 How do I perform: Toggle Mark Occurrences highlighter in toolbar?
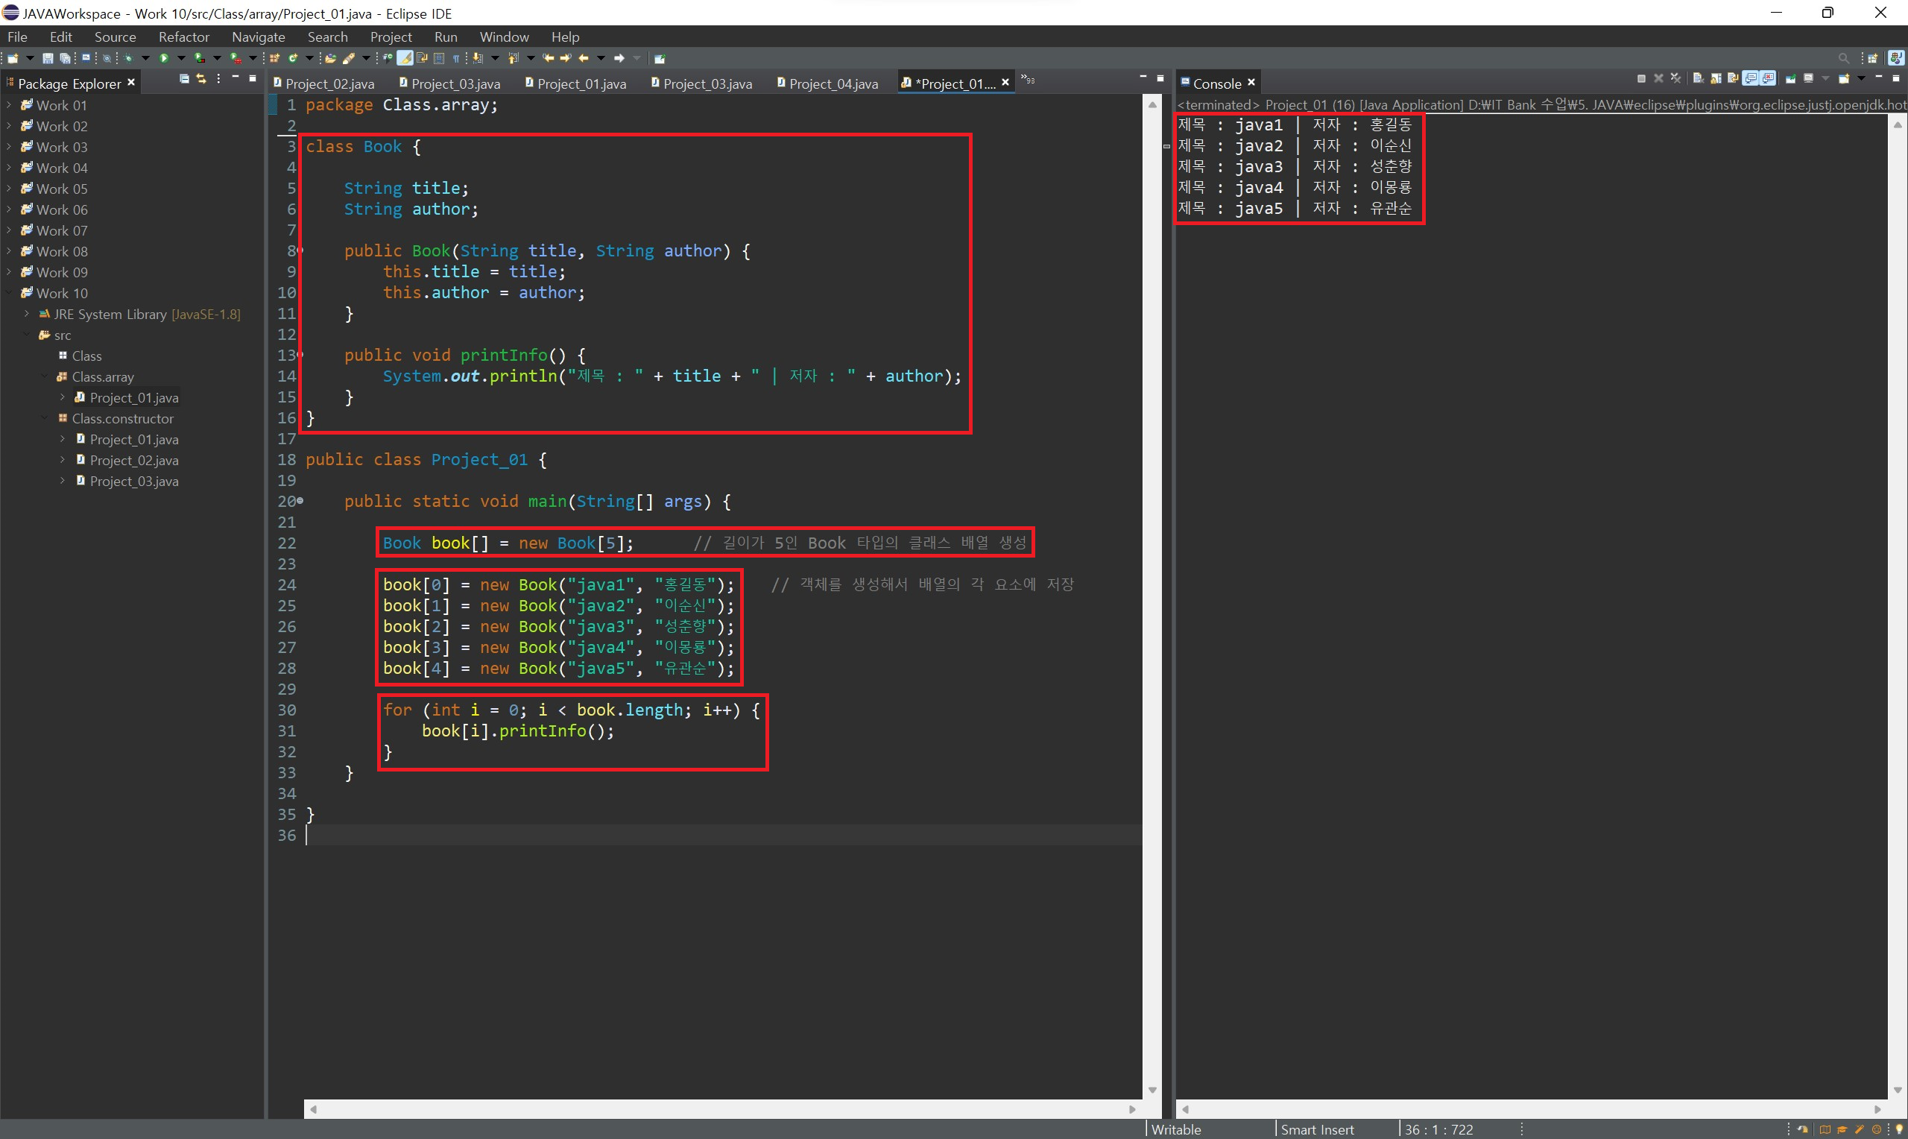405,58
